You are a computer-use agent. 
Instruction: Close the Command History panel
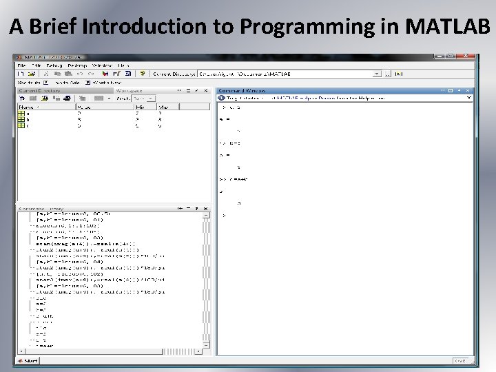pyautogui.click(x=205, y=209)
